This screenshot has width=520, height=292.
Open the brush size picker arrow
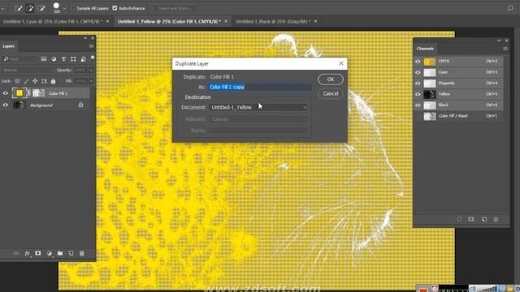point(64,8)
